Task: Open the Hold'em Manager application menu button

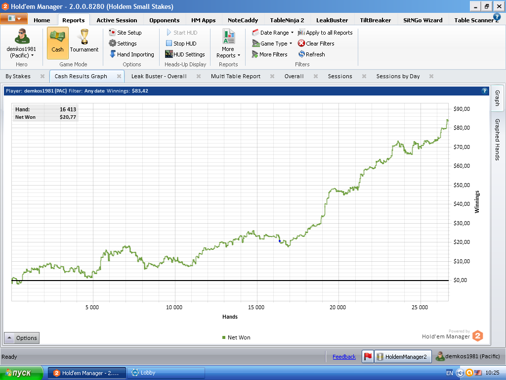Action: (x=13, y=19)
